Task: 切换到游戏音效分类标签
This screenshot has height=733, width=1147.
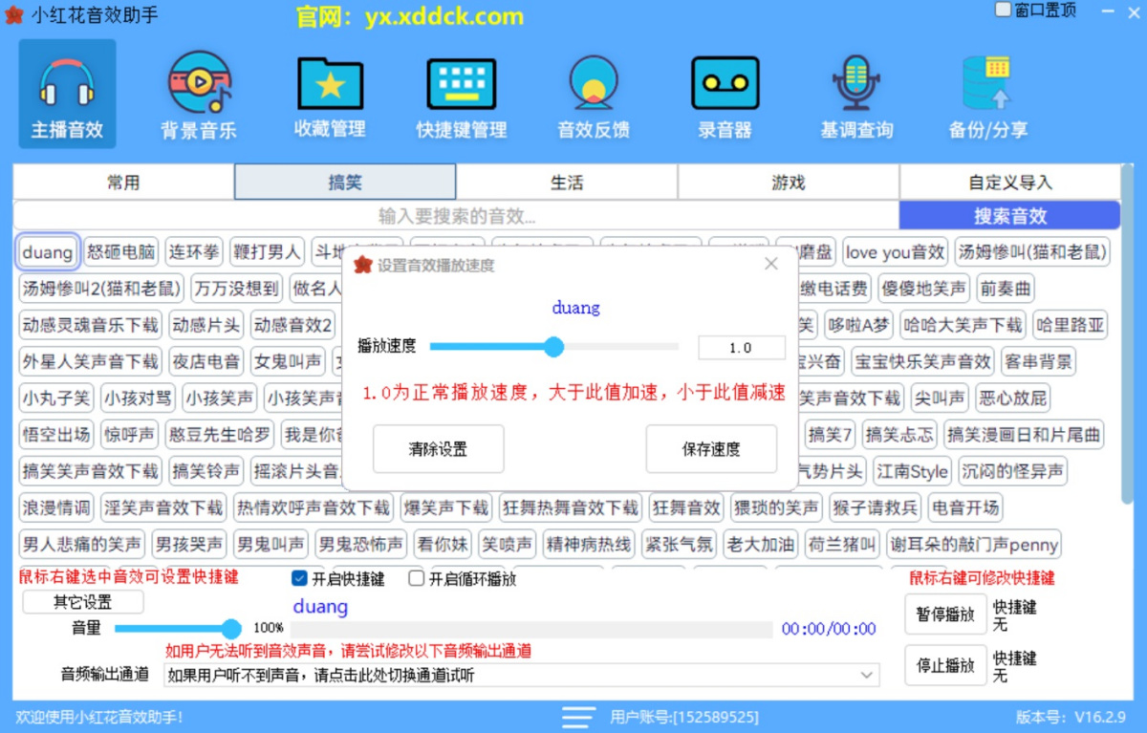Action: 789,182
